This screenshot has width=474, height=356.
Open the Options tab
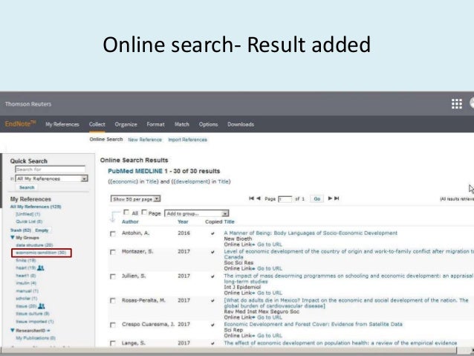pos(208,124)
